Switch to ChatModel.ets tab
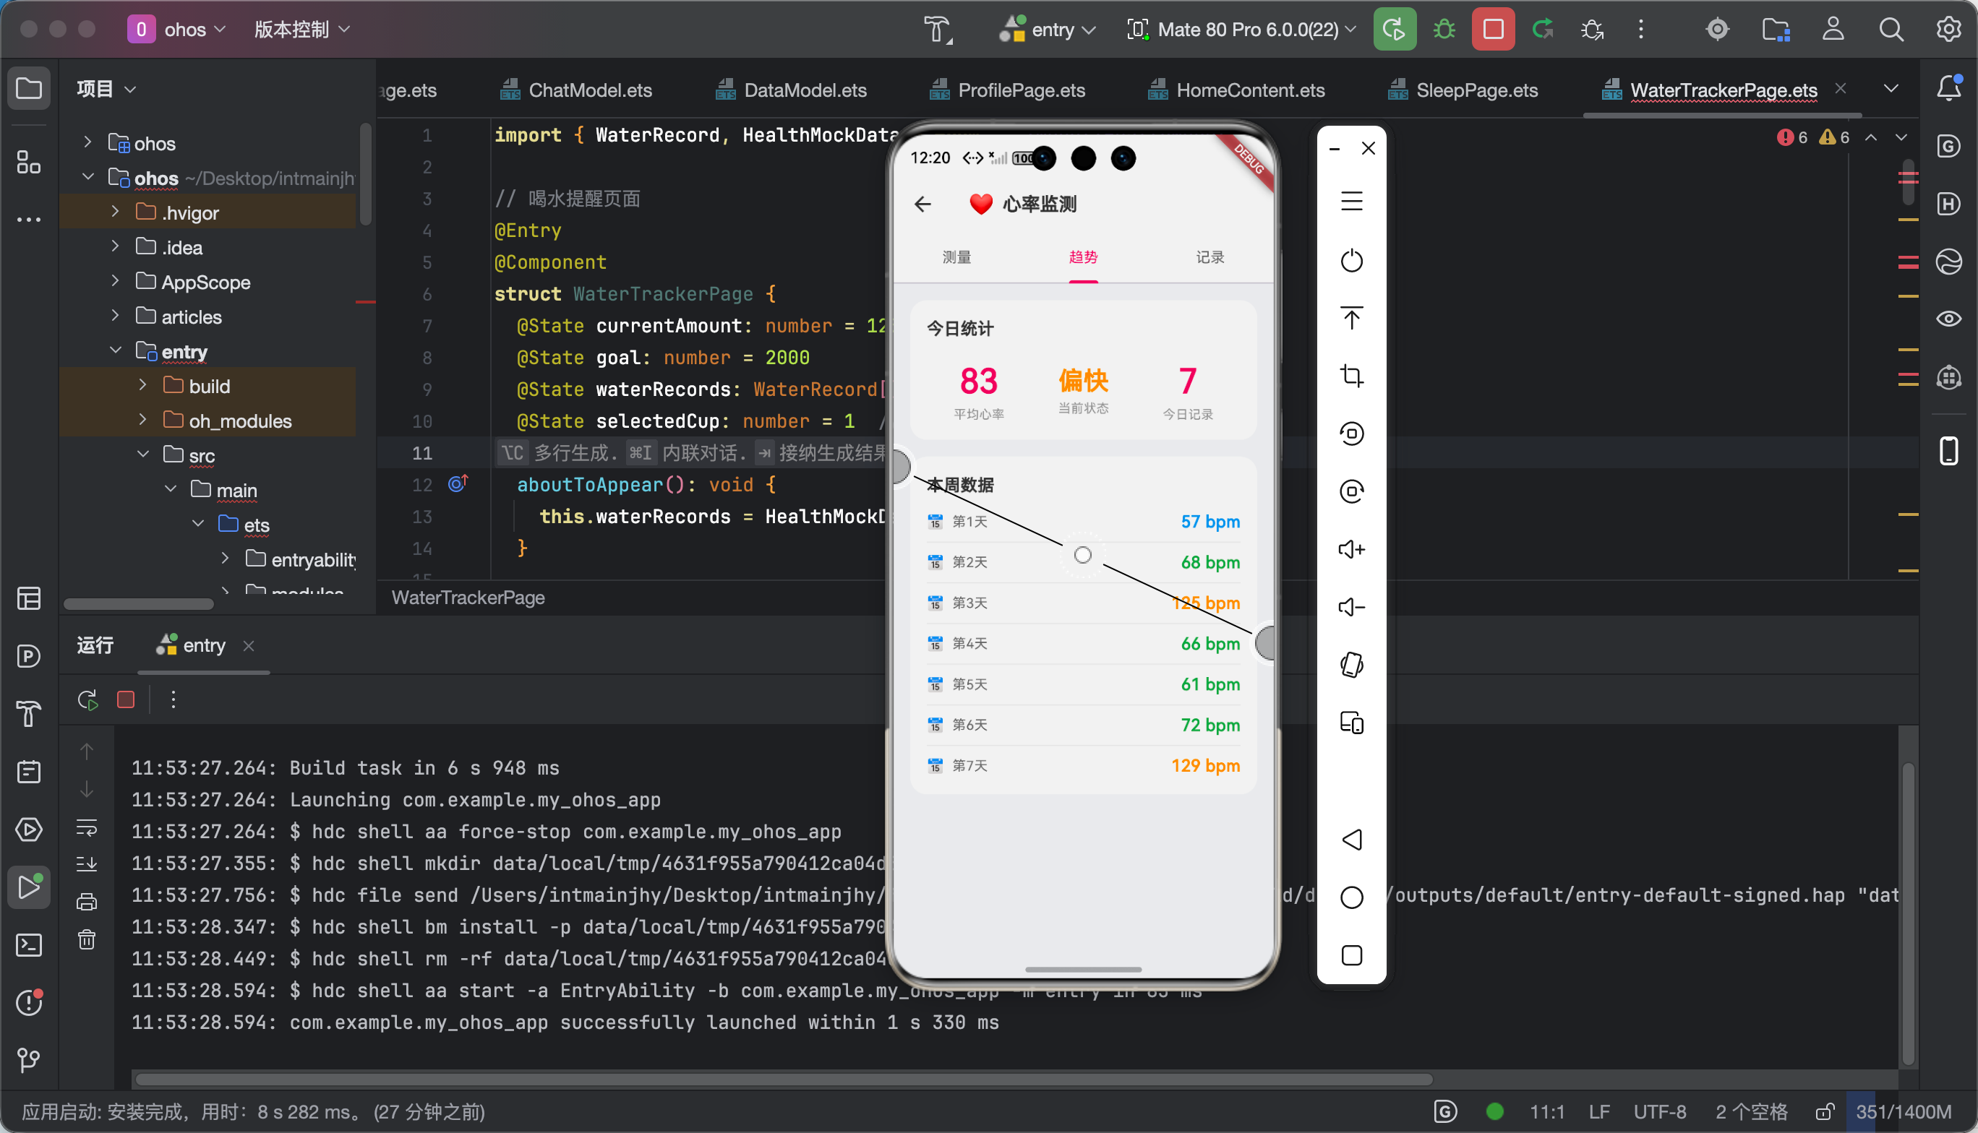Viewport: 1978px width, 1133px height. coord(576,90)
